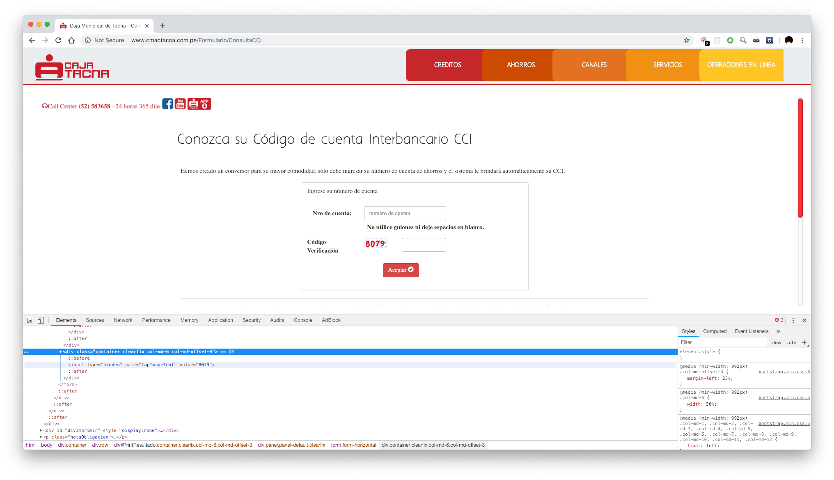The height and width of the screenshot is (480, 834).
Task: Open the bootstrap.min.css stylesheet link
Action: point(784,372)
